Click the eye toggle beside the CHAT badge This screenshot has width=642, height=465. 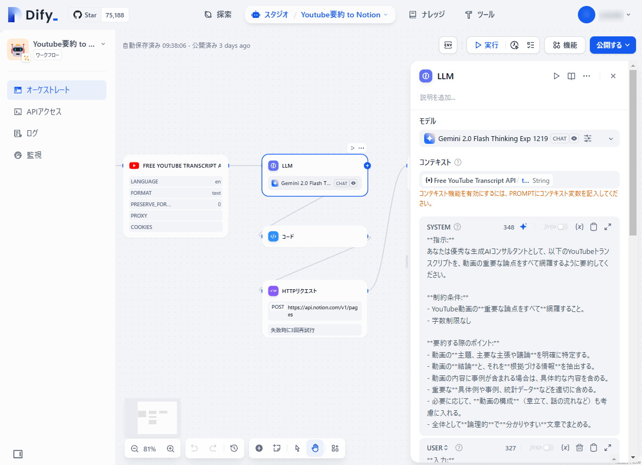tap(574, 138)
